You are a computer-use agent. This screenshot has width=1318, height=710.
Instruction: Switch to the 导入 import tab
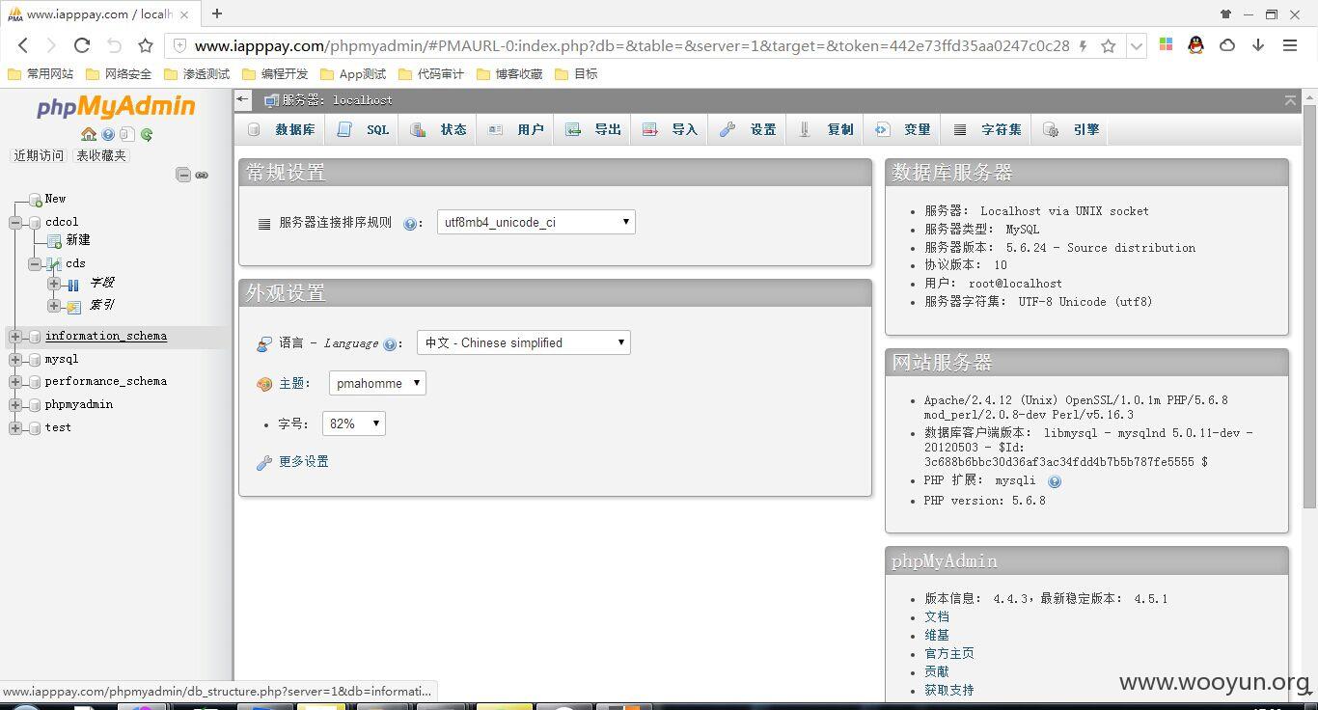point(671,129)
